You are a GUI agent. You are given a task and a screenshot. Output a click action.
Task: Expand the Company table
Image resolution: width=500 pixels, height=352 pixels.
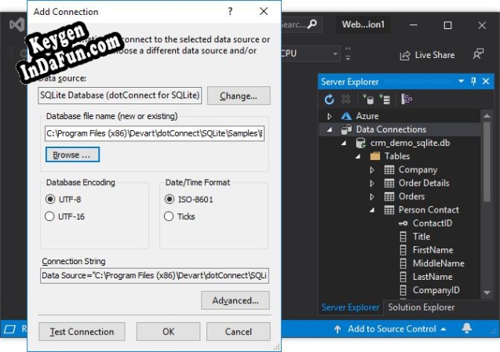[x=372, y=170]
